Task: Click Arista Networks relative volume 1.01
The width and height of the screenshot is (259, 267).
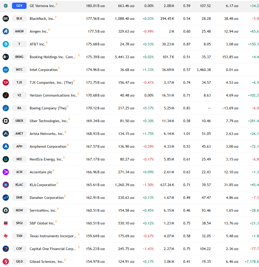Action: pyautogui.click(x=187, y=134)
